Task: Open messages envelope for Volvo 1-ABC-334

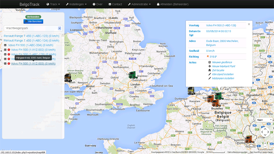Action: click(5, 45)
